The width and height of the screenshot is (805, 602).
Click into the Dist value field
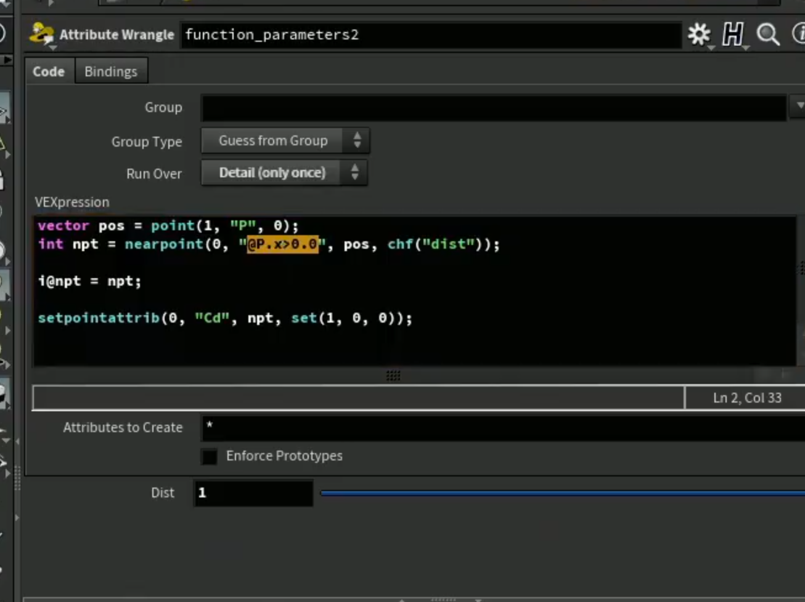(253, 493)
